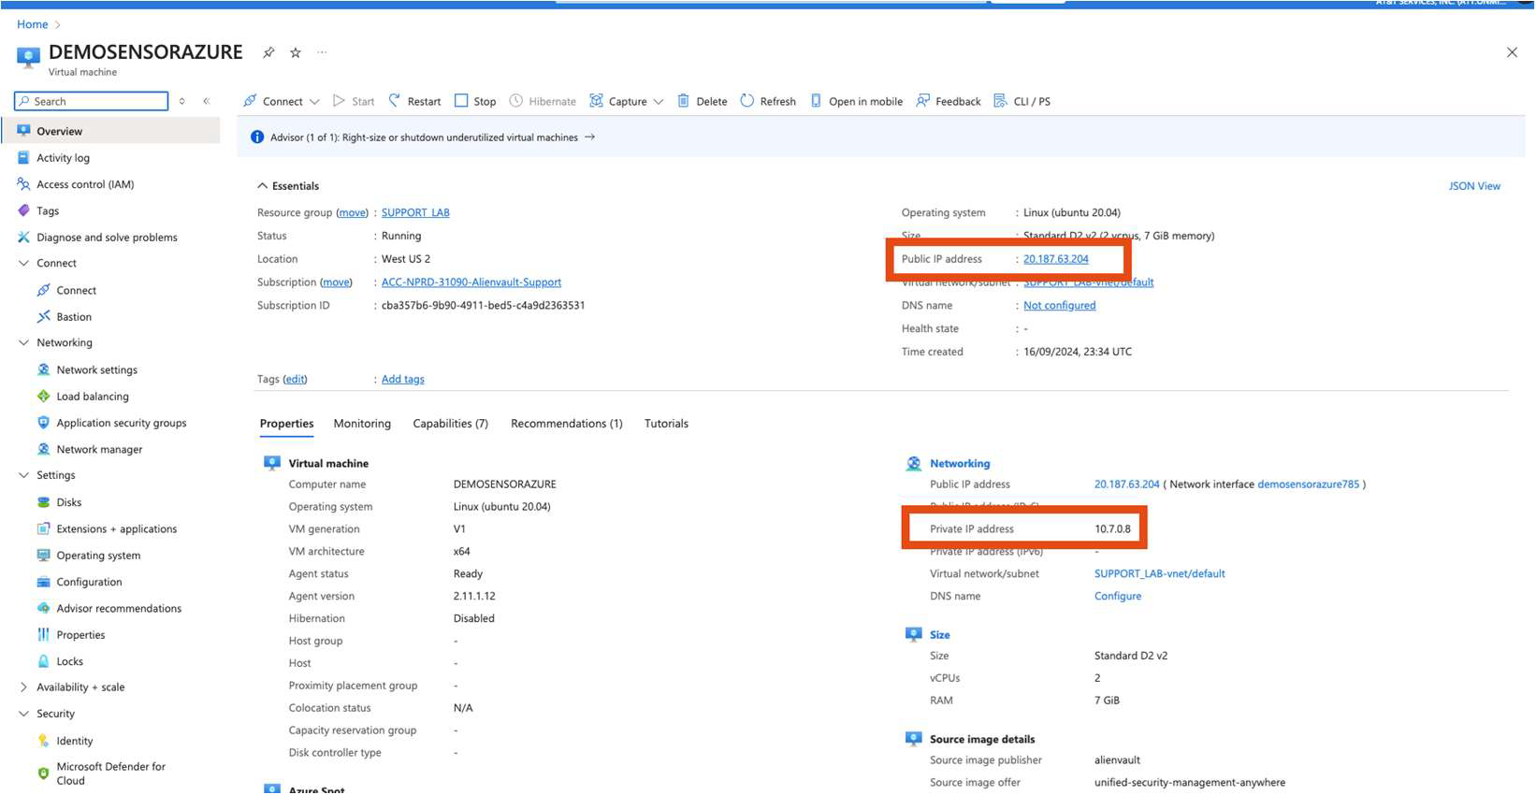Switch to Capabilities (7) tab
This screenshot has height=795, width=1536.
point(451,424)
